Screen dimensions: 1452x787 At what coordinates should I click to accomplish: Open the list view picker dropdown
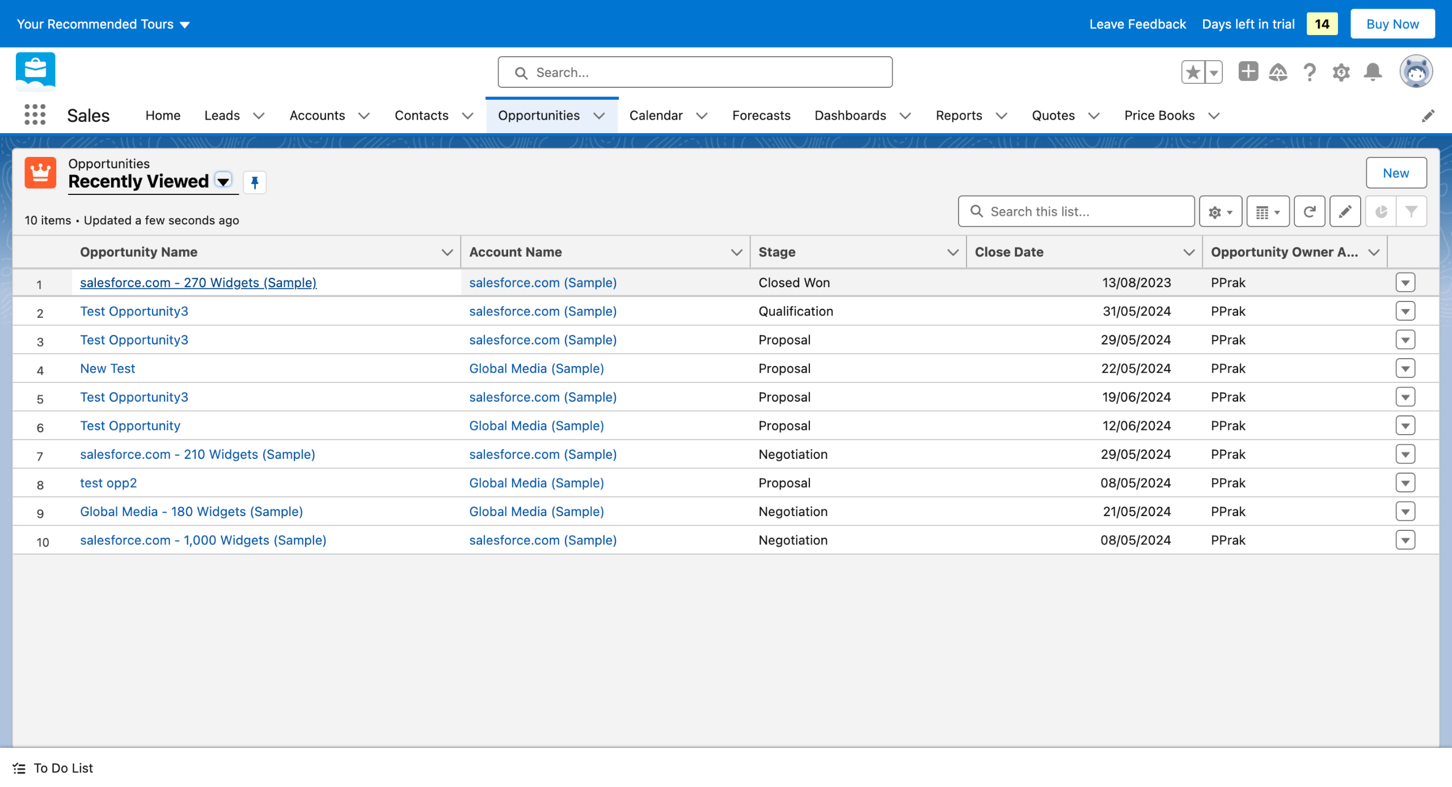pyautogui.click(x=223, y=181)
